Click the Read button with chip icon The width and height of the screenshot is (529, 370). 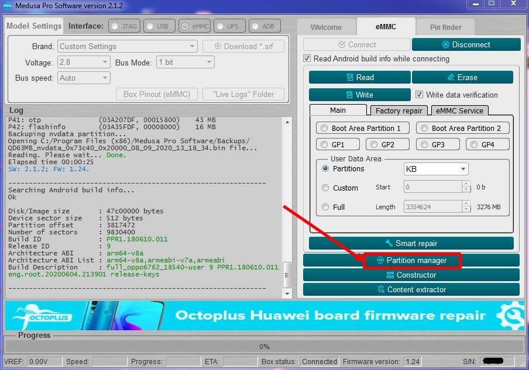(359, 77)
